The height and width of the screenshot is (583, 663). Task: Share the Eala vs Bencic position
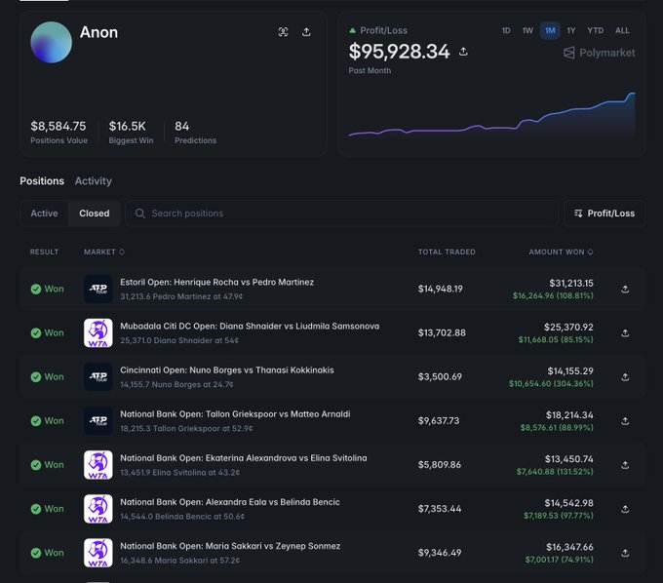(625, 509)
